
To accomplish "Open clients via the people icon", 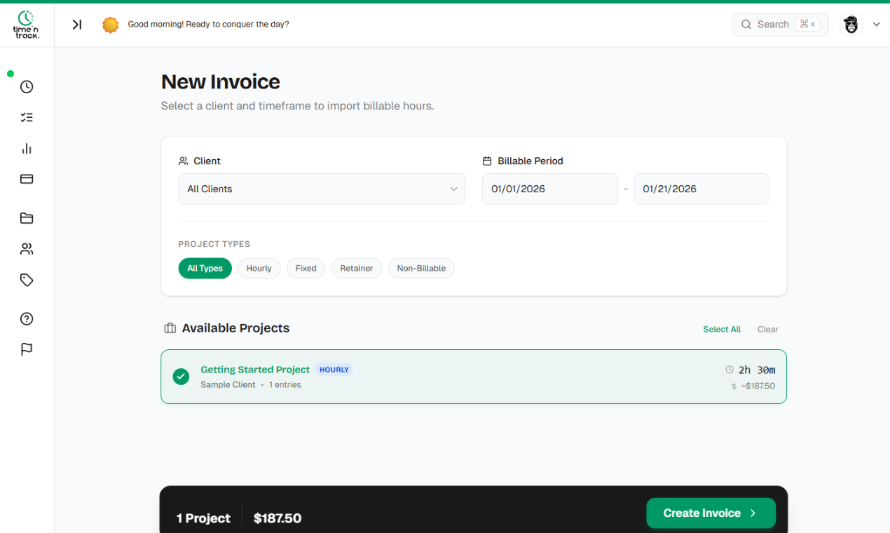I will tap(26, 249).
